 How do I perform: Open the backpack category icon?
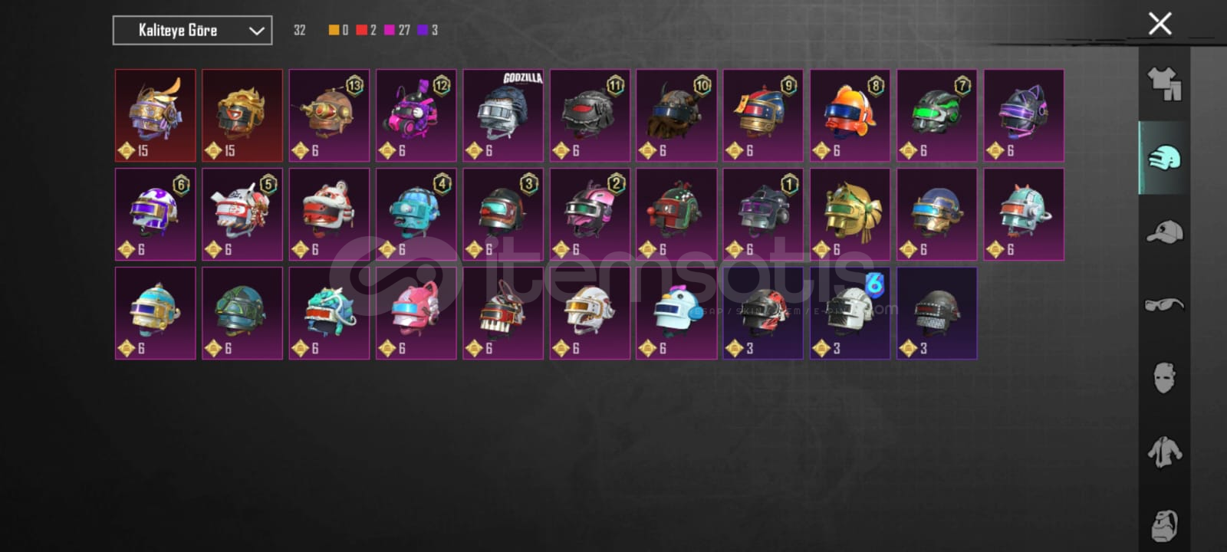tap(1164, 525)
